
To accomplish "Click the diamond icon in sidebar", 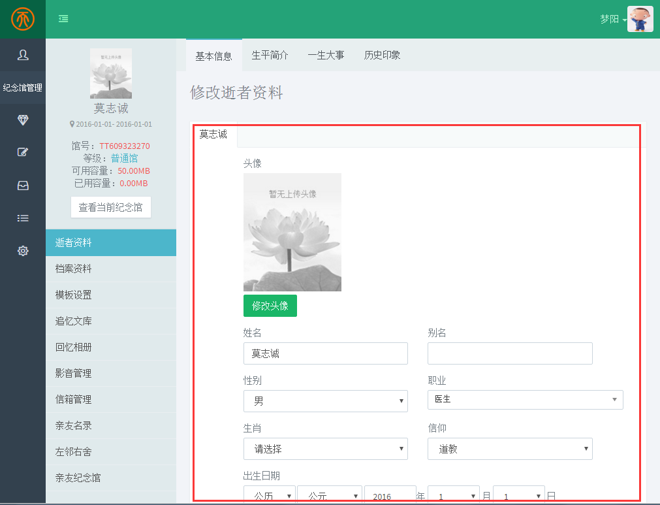I will pyautogui.click(x=23, y=120).
